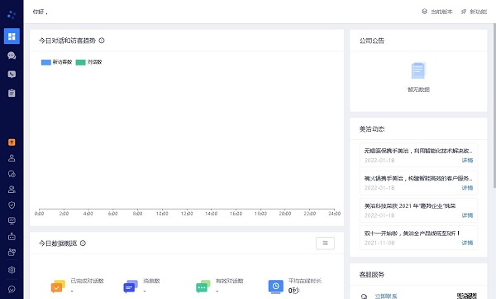Click the 0秒 average duration value

coord(293,291)
